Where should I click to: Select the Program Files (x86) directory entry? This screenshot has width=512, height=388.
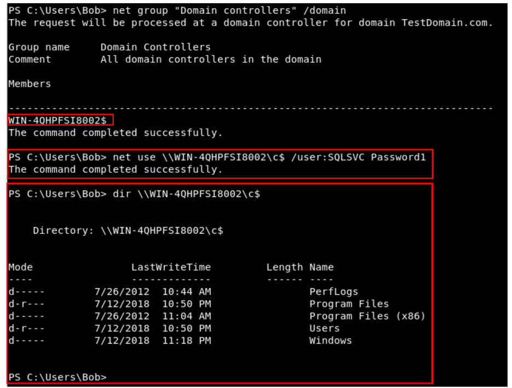(x=367, y=316)
